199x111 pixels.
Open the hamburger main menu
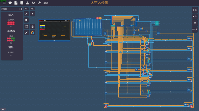click(x=4, y=3)
